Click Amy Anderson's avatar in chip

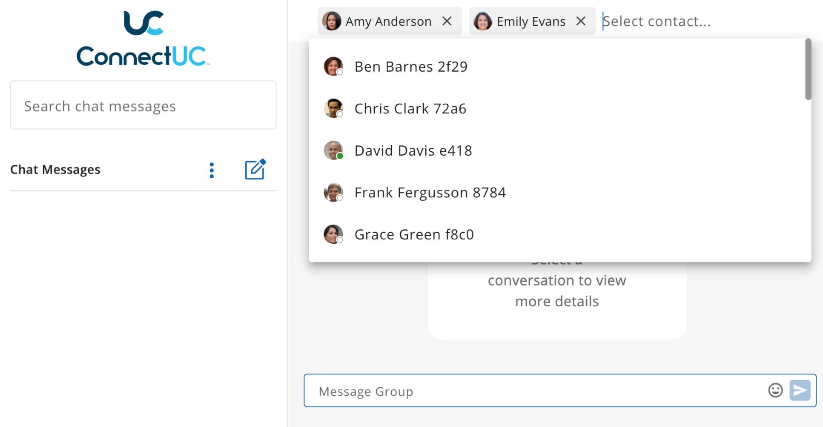tap(332, 21)
